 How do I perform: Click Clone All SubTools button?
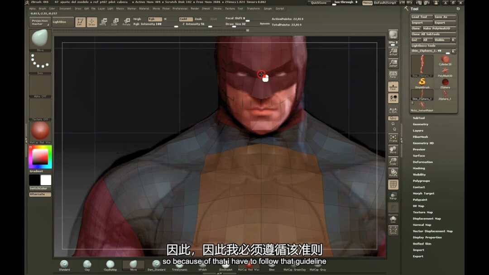(433, 34)
